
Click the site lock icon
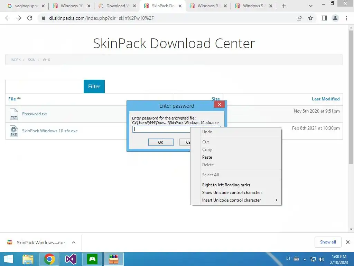coord(44,18)
